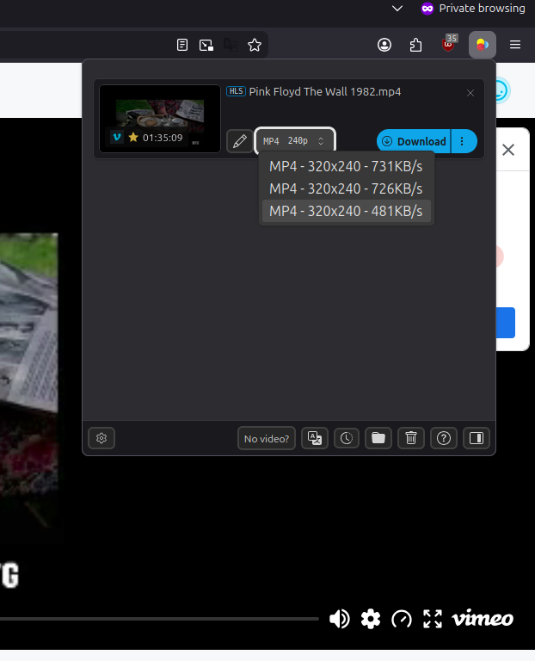Open Firefox reader view icon
535x661 pixels.
click(182, 45)
